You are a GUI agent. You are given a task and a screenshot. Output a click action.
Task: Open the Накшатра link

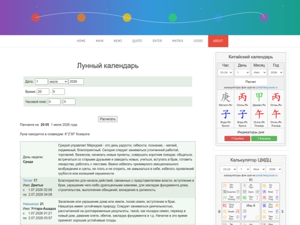(31, 204)
